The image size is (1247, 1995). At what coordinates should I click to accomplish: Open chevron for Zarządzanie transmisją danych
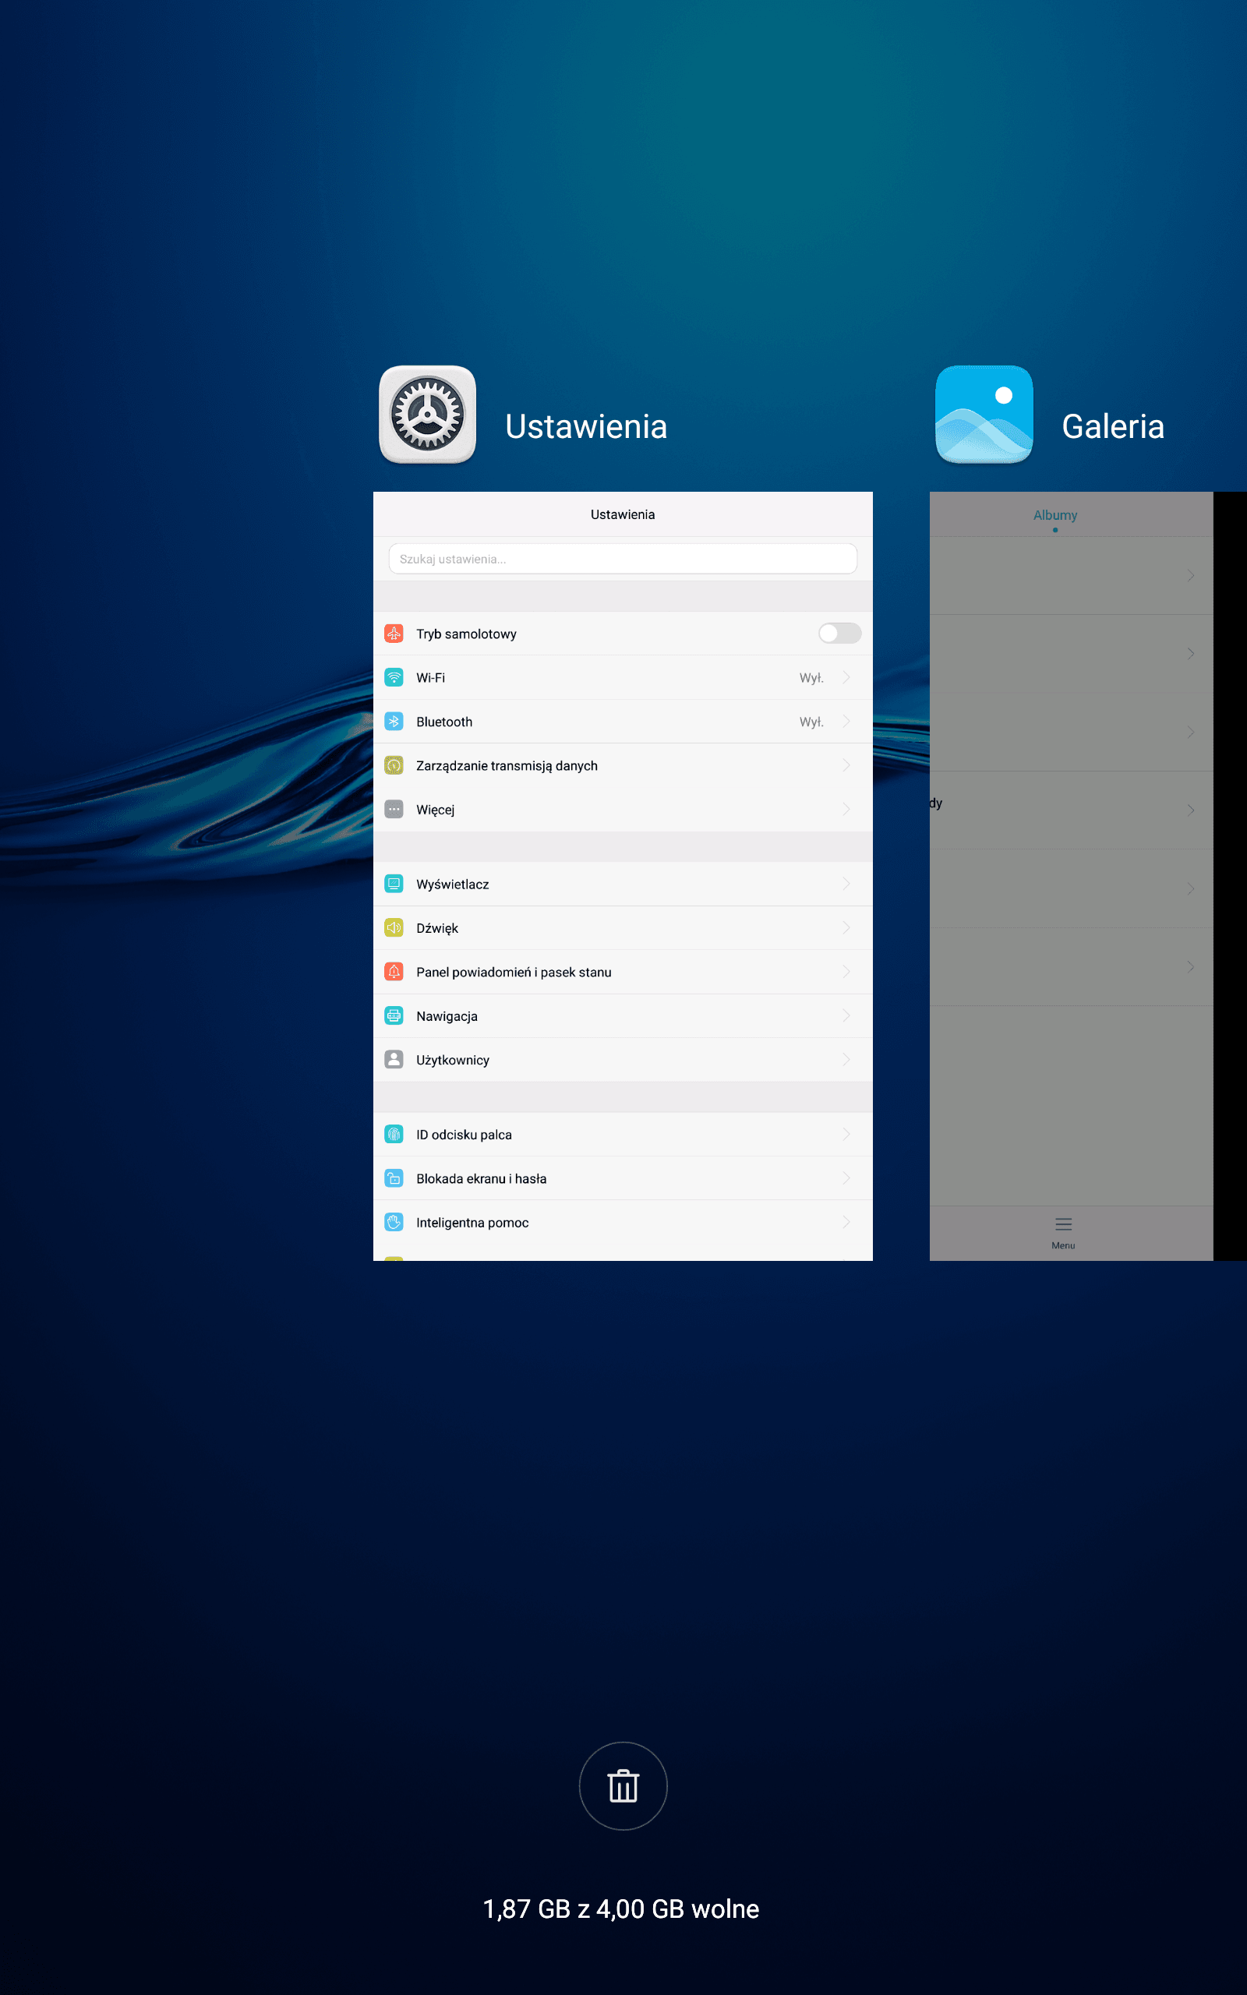click(846, 765)
